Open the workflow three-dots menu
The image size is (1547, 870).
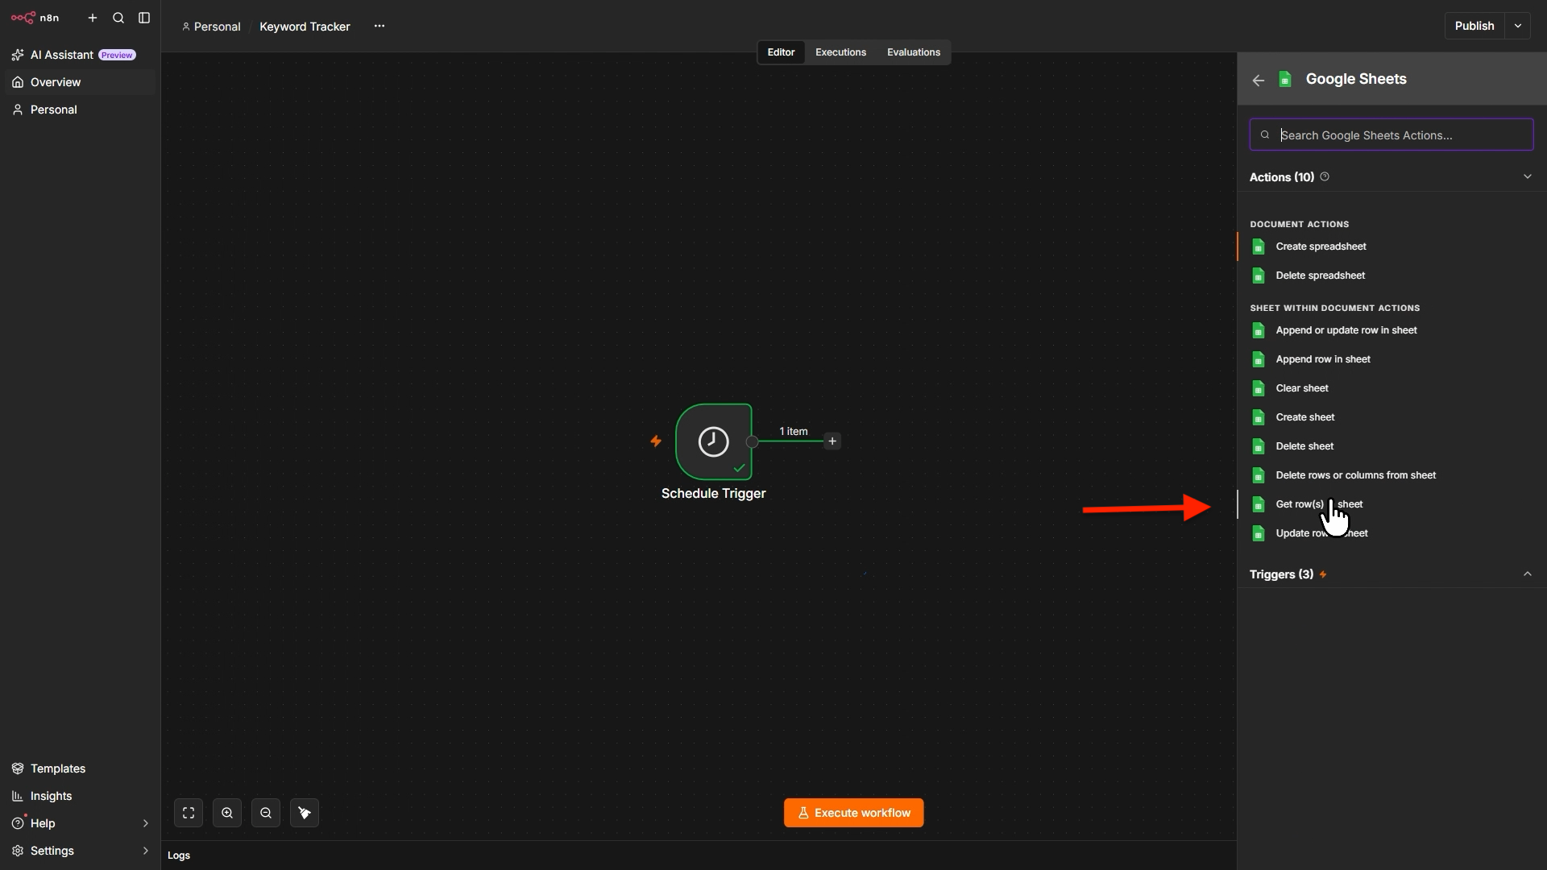point(379,26)
